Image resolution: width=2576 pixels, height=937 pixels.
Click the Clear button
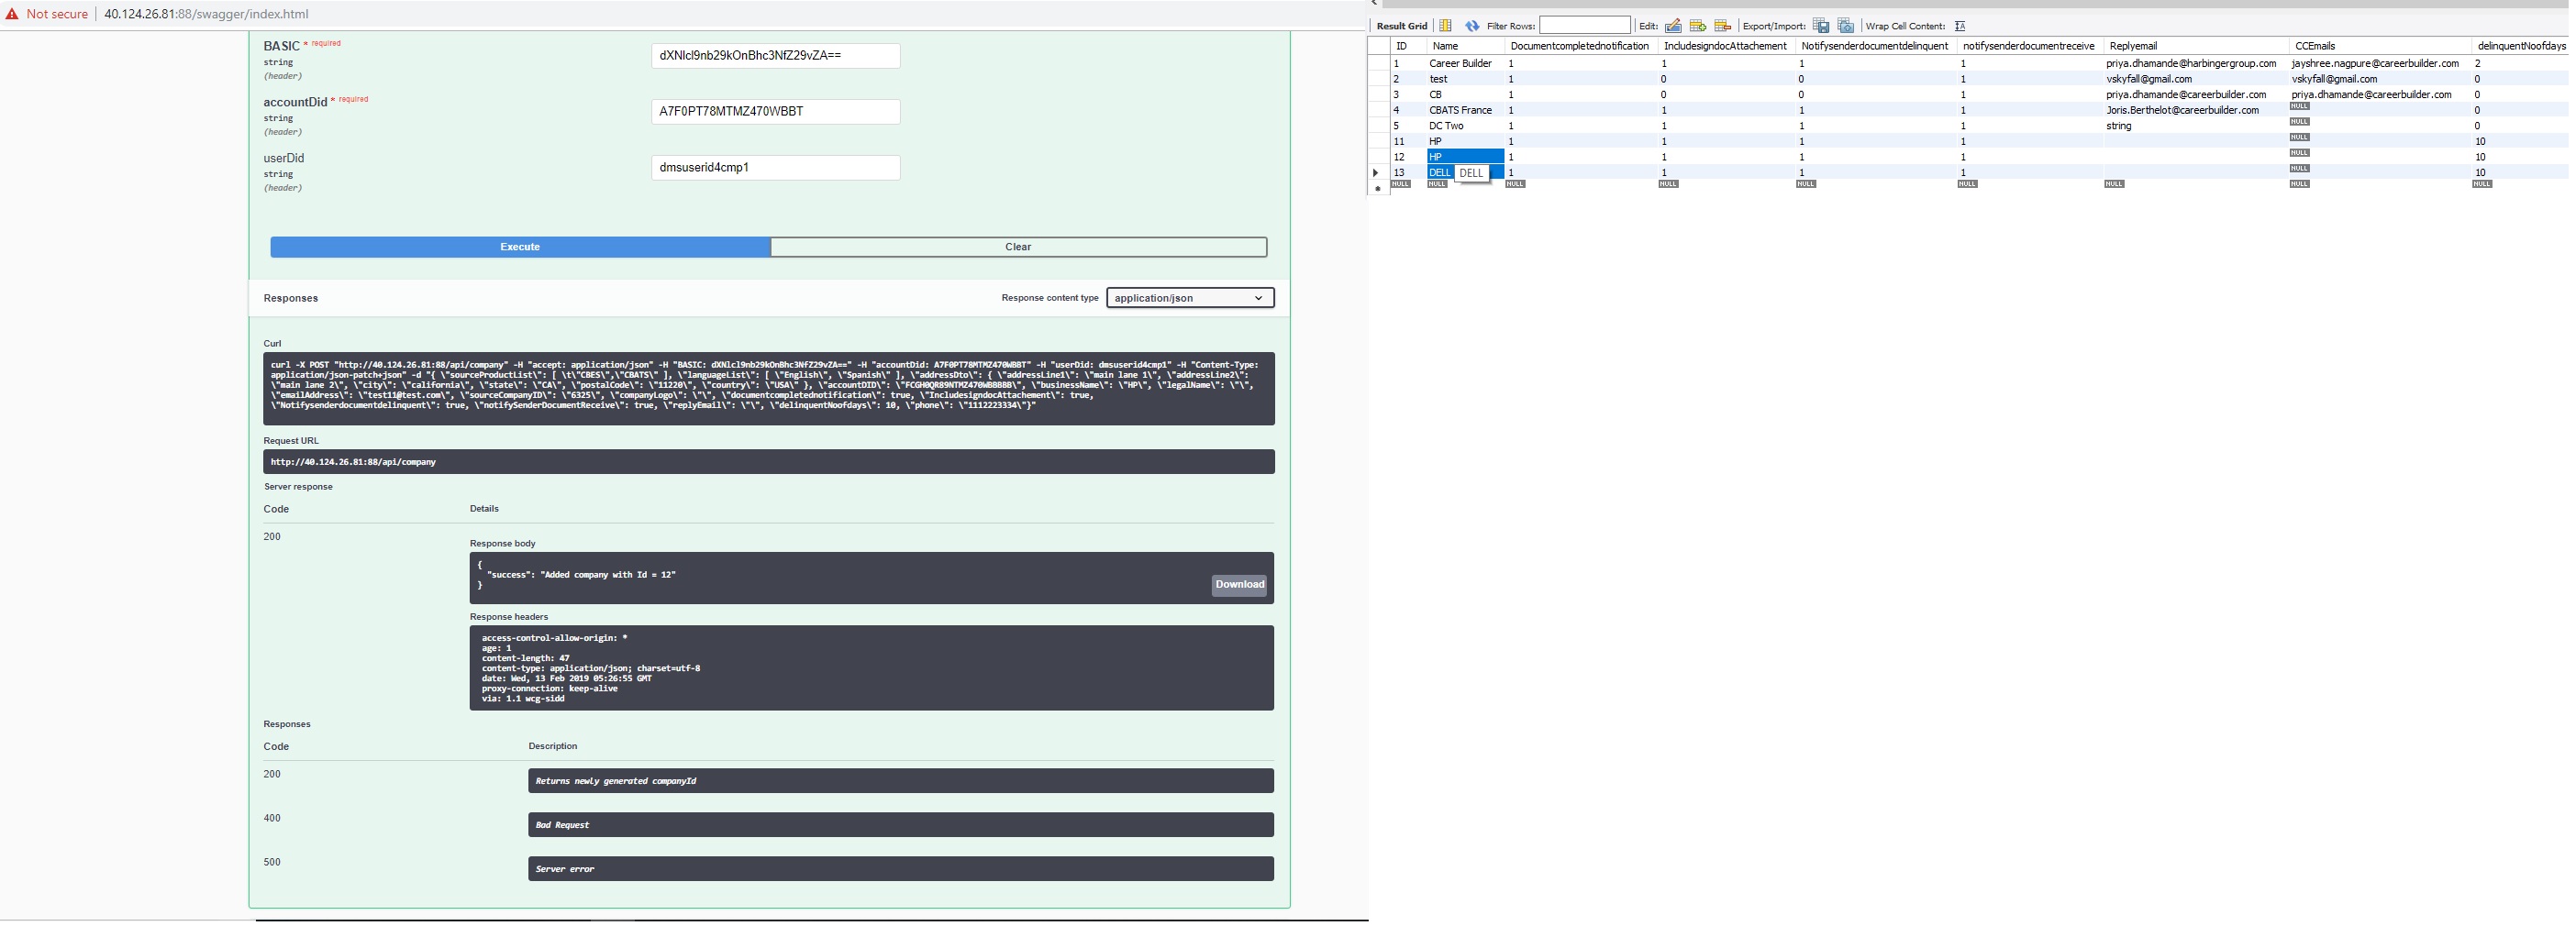[1016, 246]
